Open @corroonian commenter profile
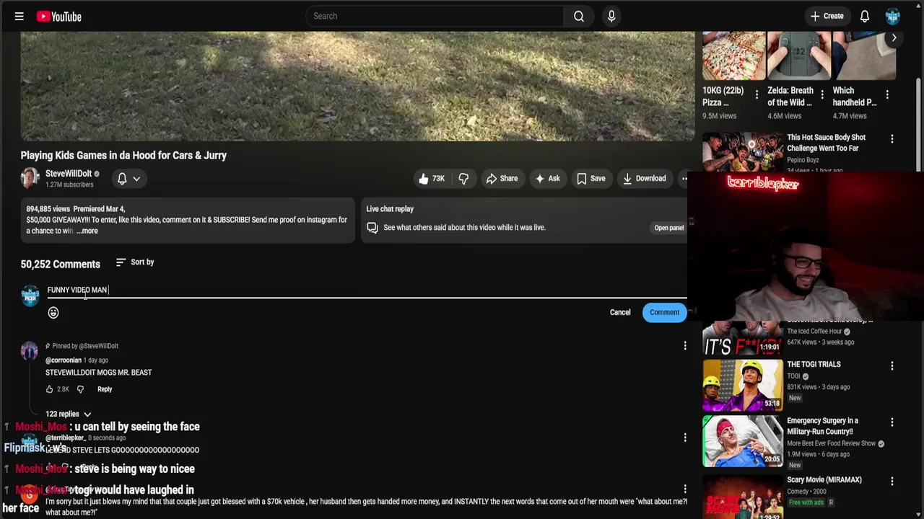Image resolution: width=924 pixels, height=519 pixels. pos(64,360)
